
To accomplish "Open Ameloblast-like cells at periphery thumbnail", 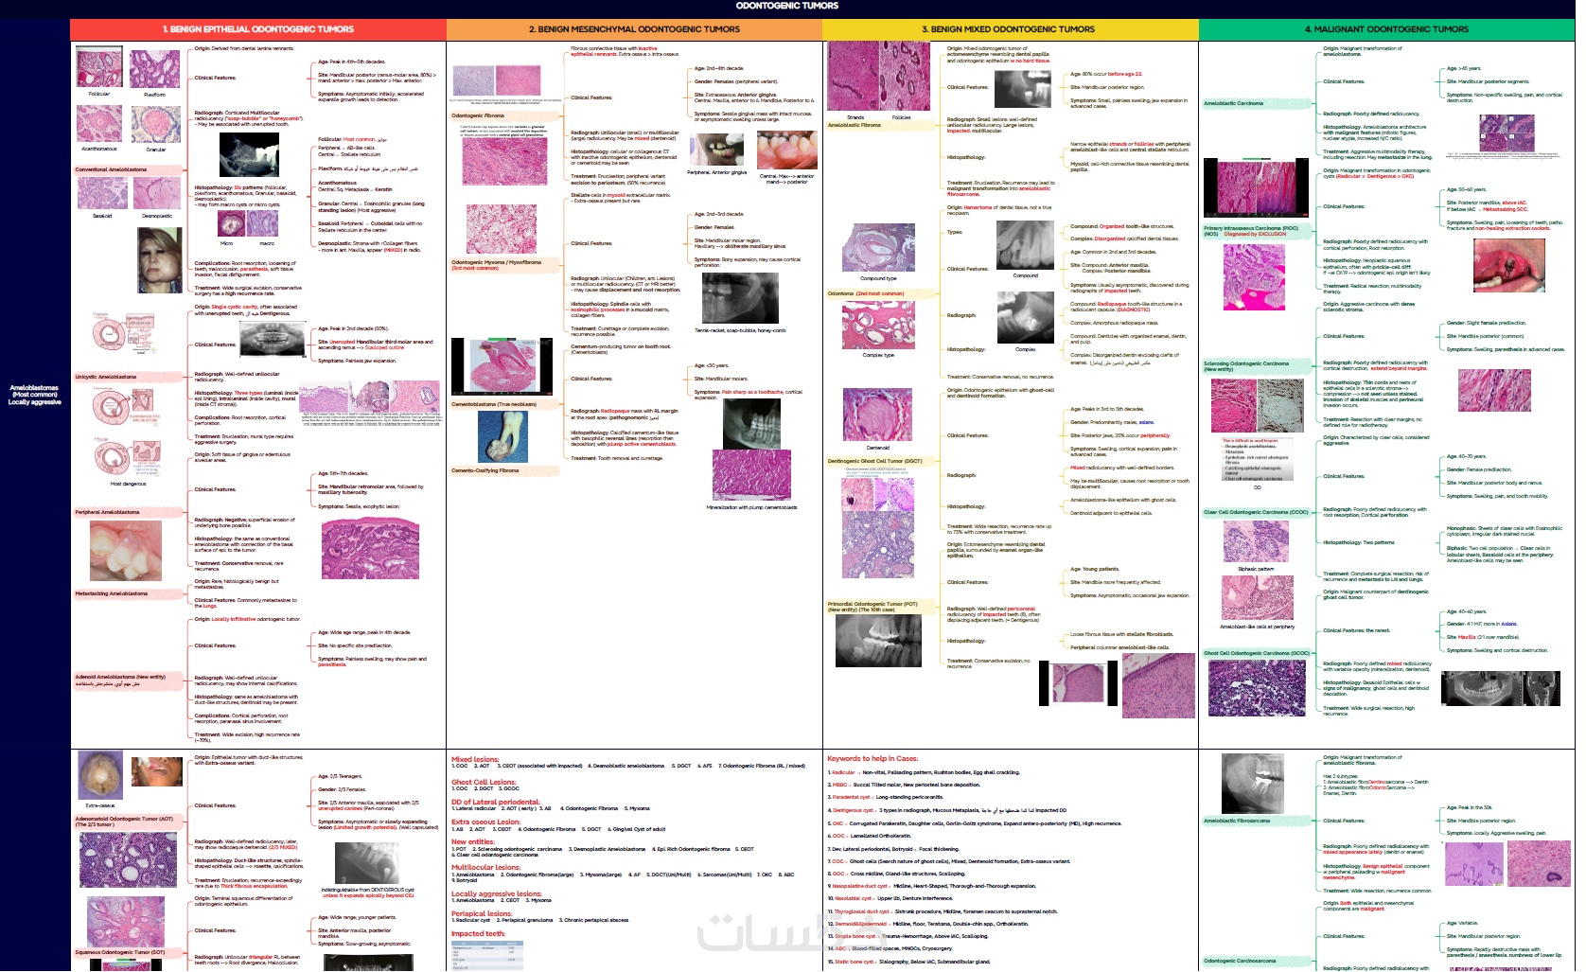I will tap(1257, 598).
